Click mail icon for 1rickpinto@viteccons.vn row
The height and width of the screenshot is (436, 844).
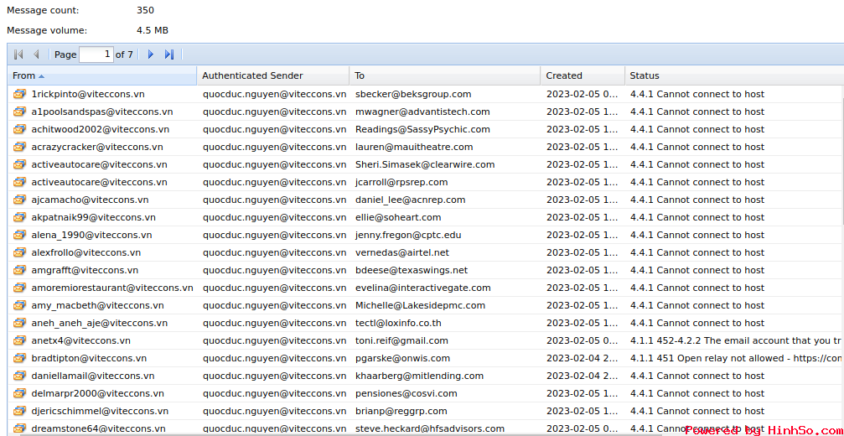click(20, 94)
